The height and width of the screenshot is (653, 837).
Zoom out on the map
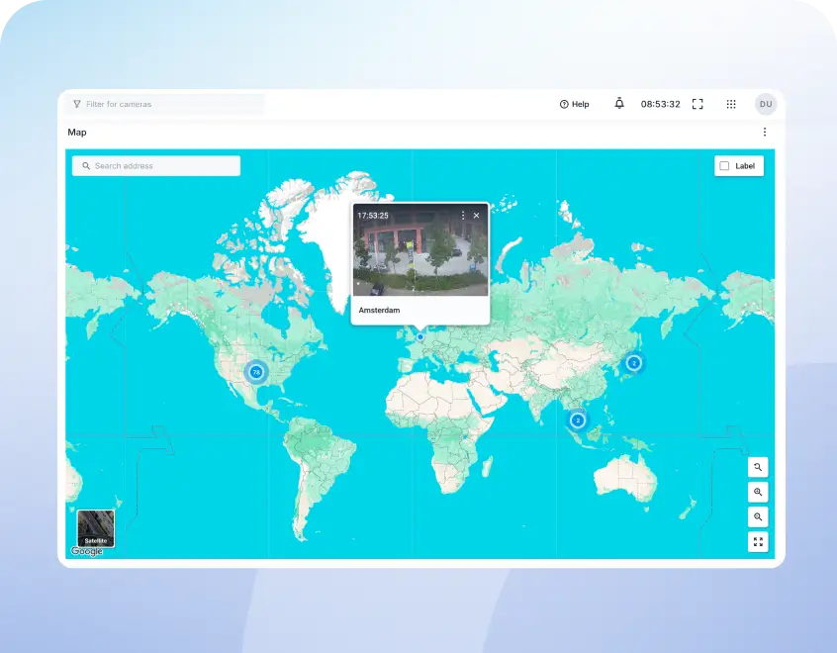(758, 516)
